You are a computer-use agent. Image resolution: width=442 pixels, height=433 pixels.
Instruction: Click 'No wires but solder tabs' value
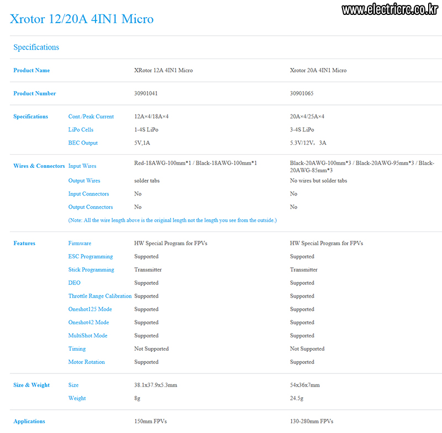pos(319,181)
